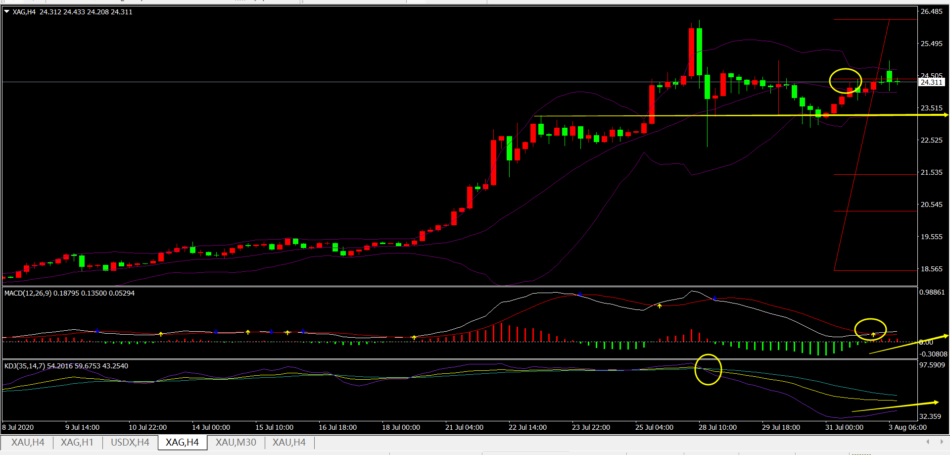This screenshot has width=950, height=455.
Task: Click the KDJ scale value 97.5909
Action: [x=932, y=365]
